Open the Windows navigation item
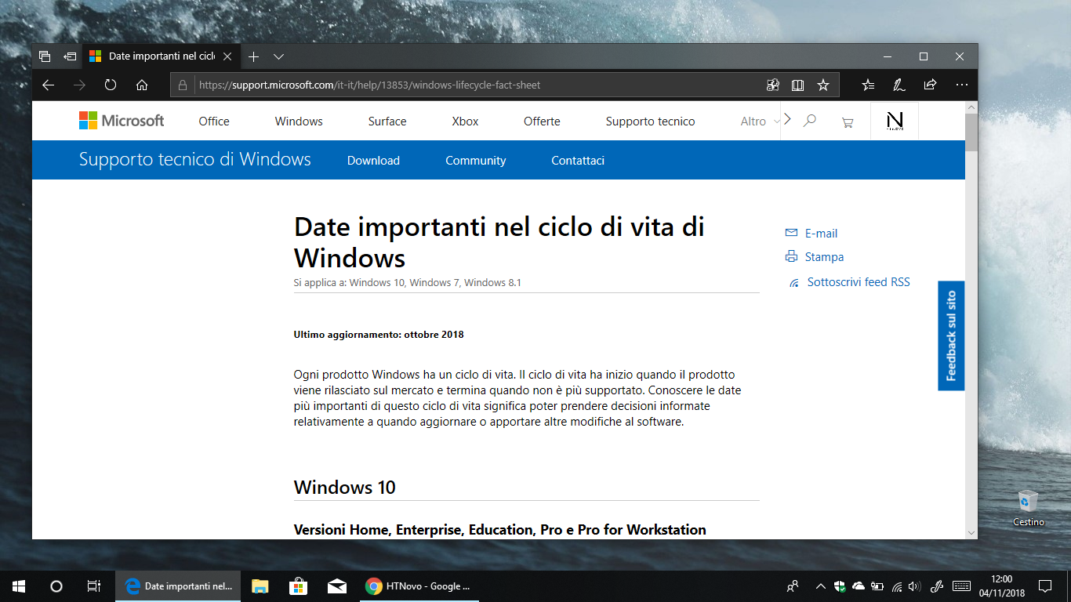 pyautogui.click(x=299, y=121)
